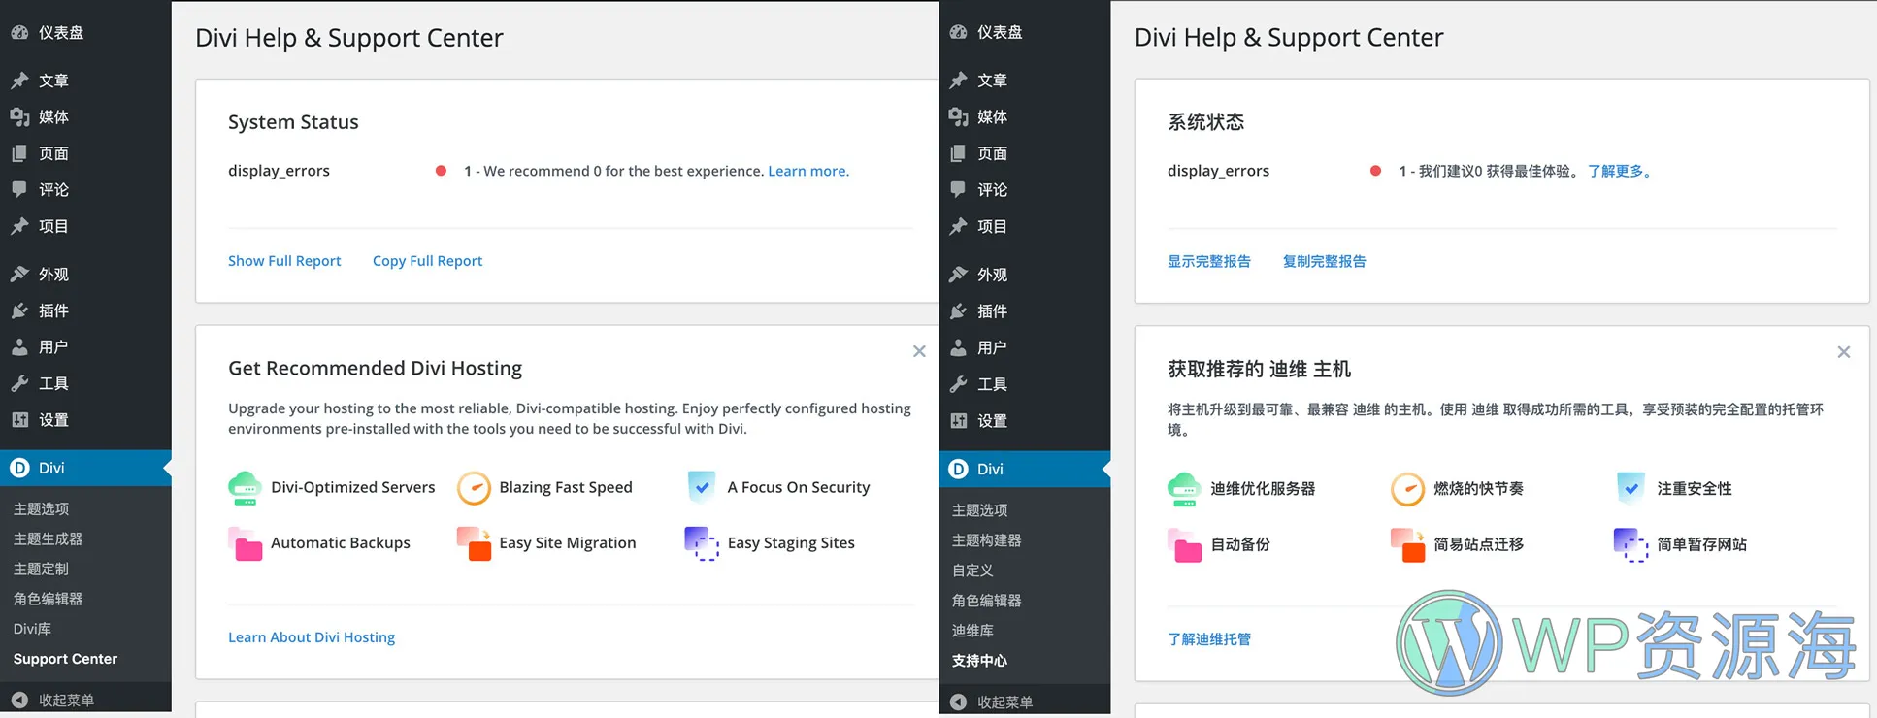Click the 工具 wrench icon in left panel
This screenshot has height=718, width=1877.
(x=19, y=383)
